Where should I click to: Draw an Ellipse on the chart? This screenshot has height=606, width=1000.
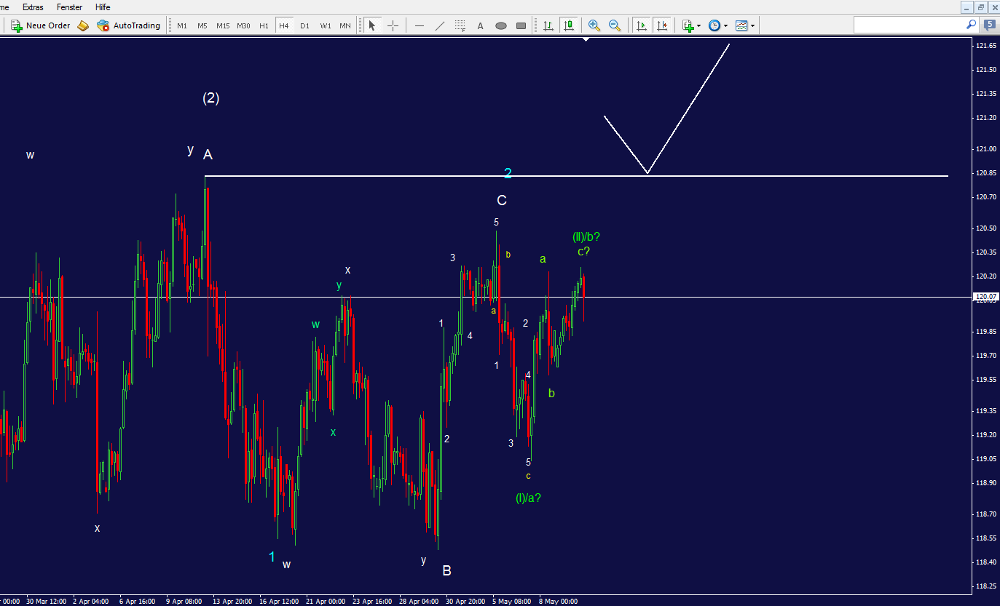[x=500, y=25]
